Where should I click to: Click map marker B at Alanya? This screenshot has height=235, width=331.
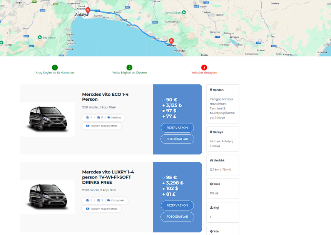tap(171, 41)
